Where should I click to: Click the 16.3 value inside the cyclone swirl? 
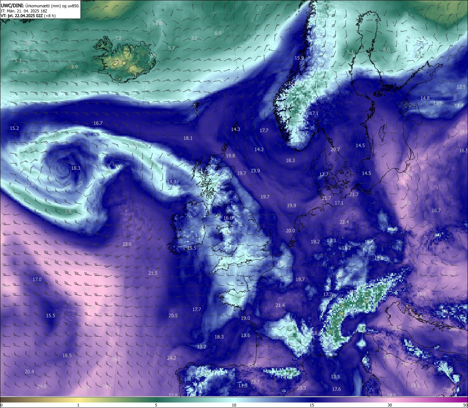pos(76,168)
